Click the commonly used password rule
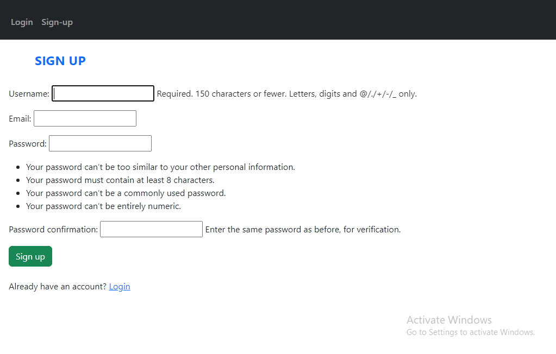This screenshot has height=354, width=556. (x=126, y=193)
